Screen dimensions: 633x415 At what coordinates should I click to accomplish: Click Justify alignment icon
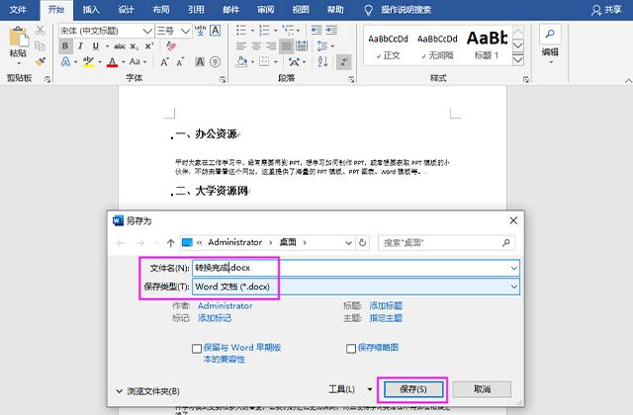(x=286, y=46)
